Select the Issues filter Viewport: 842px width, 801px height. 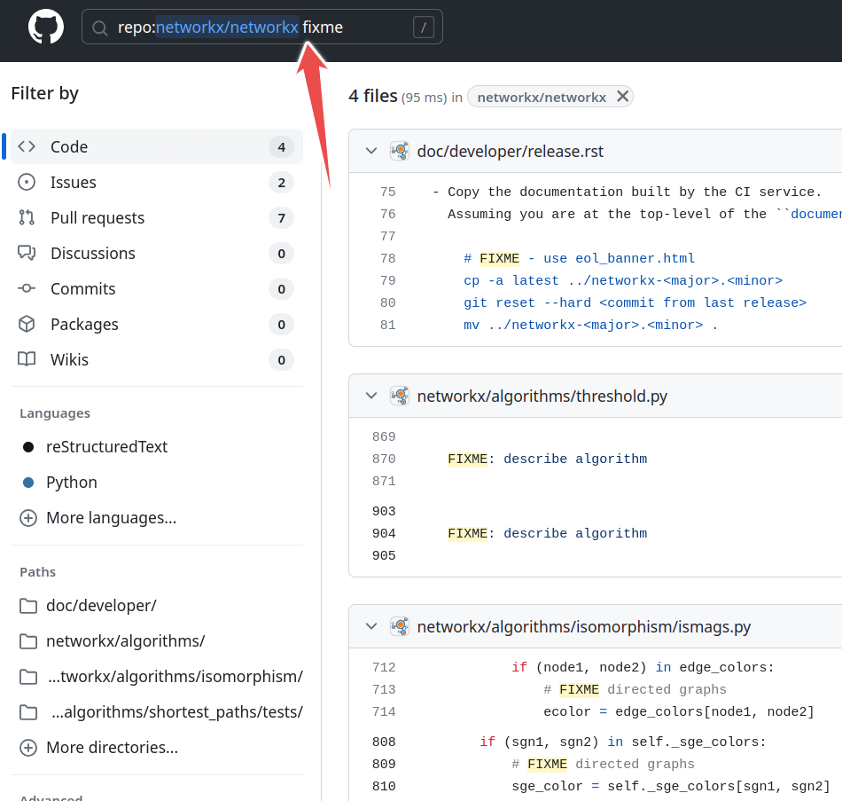(157, 182)
